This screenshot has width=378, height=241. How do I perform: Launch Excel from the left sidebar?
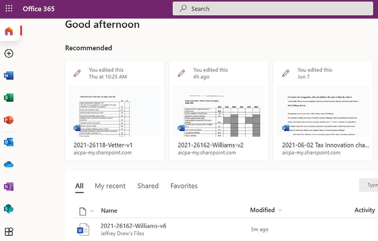point(9,98)
